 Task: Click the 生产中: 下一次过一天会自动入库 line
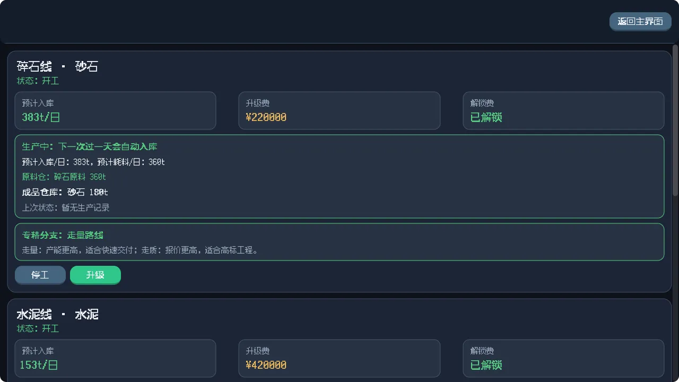[90, 146]
